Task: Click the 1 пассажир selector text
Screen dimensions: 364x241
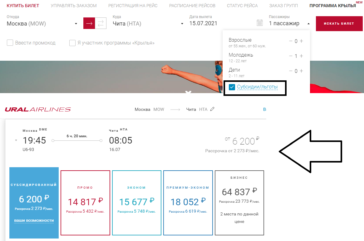Action: (284, 23)
